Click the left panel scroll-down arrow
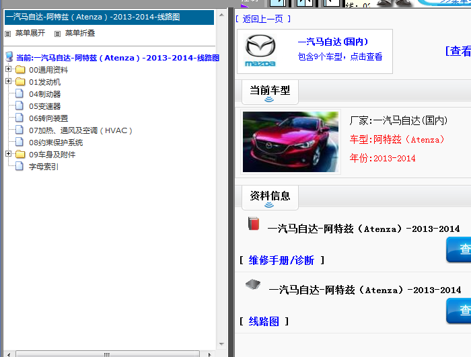This screenshot has width=471, height=357. 221,344
